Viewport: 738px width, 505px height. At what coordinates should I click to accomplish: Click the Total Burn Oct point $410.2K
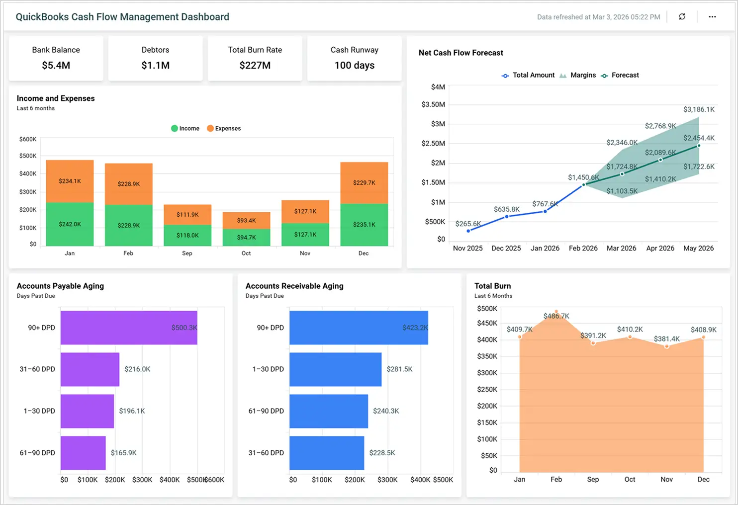[630, 337]
